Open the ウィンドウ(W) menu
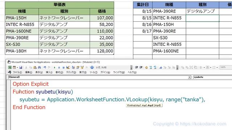Viewport: 232px width, 130px height. 119,72
